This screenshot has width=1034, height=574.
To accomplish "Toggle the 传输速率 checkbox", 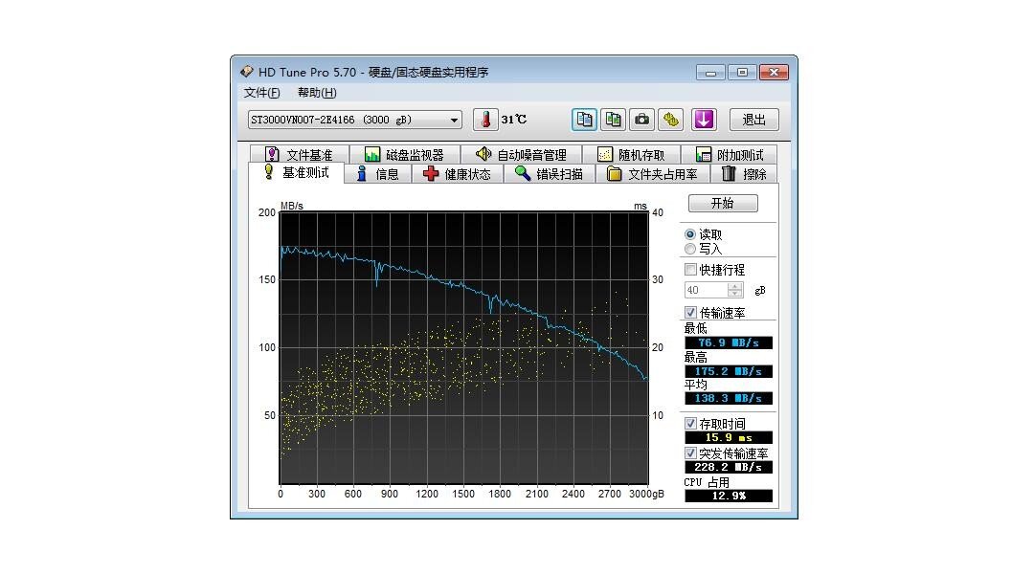I will [x=690, y=313].
